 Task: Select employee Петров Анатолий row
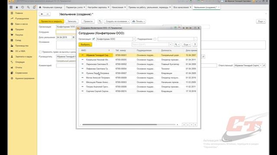point(138,87)
